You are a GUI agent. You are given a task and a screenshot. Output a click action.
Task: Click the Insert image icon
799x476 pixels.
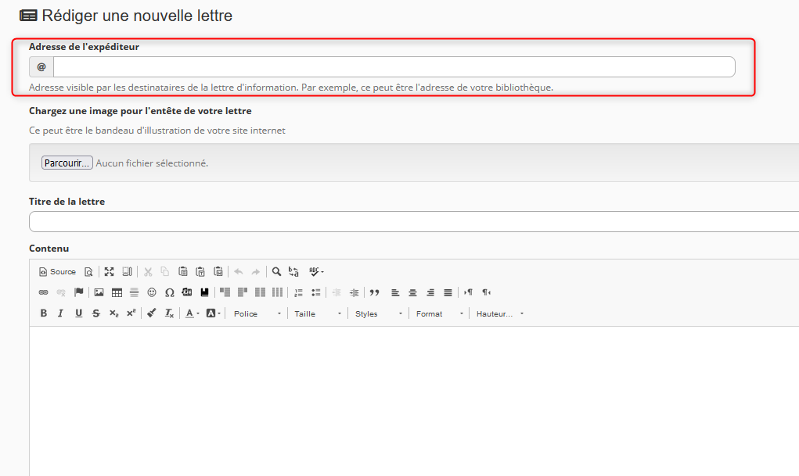pyautogui.click(x=99, y=292)
